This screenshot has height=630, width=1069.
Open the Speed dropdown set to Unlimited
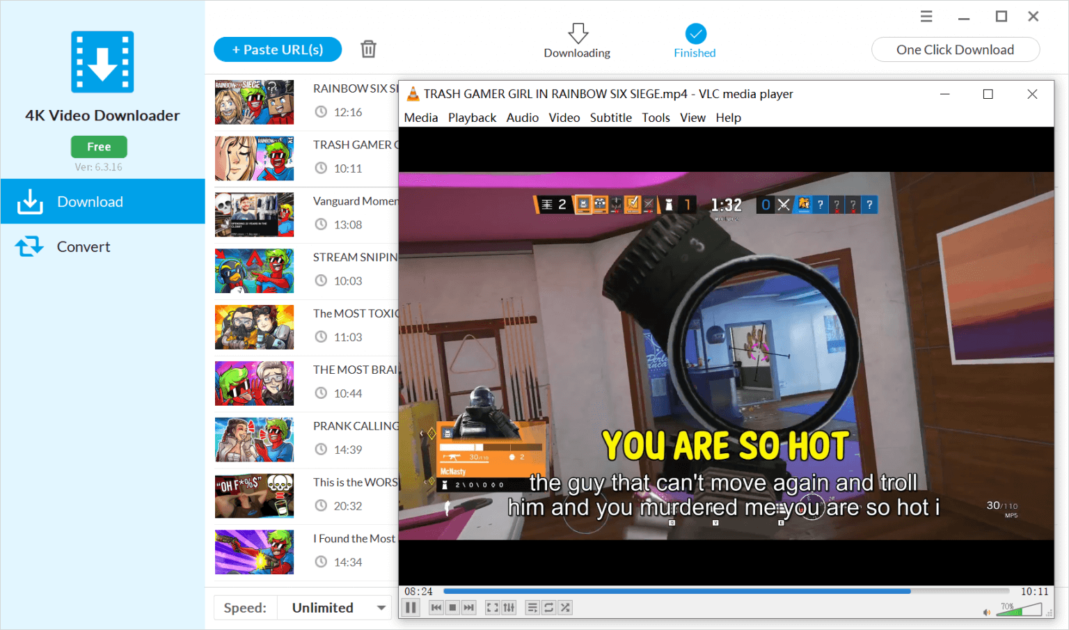tap(334, 607)
